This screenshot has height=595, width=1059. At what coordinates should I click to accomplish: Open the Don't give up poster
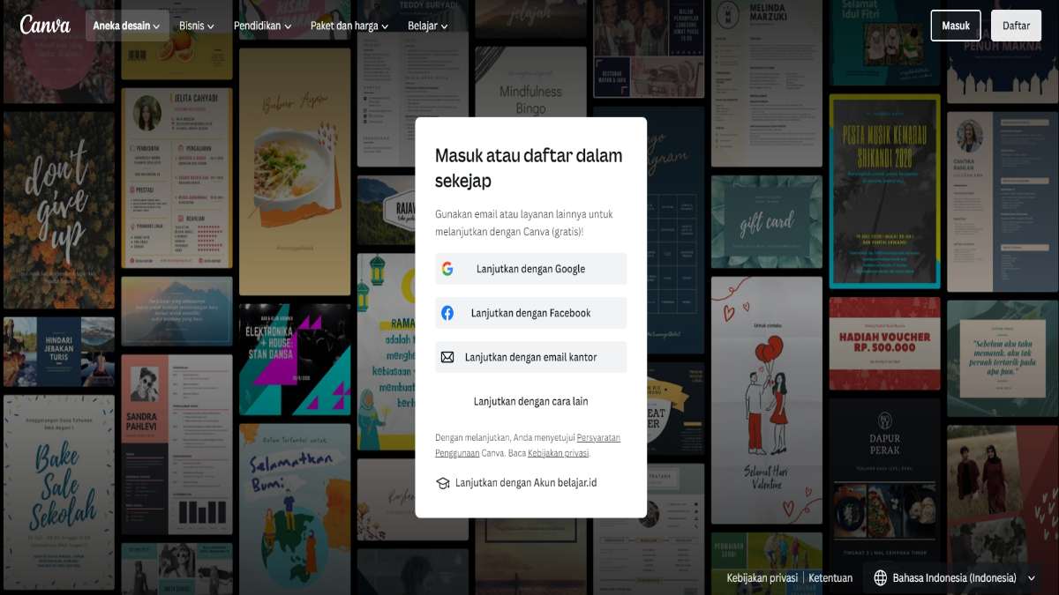(59, 209)
